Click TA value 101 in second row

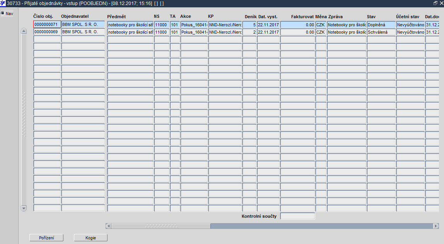(175, 32)
